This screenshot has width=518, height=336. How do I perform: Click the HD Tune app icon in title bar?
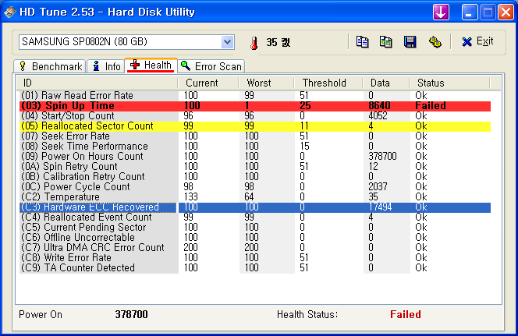point(10,12)
